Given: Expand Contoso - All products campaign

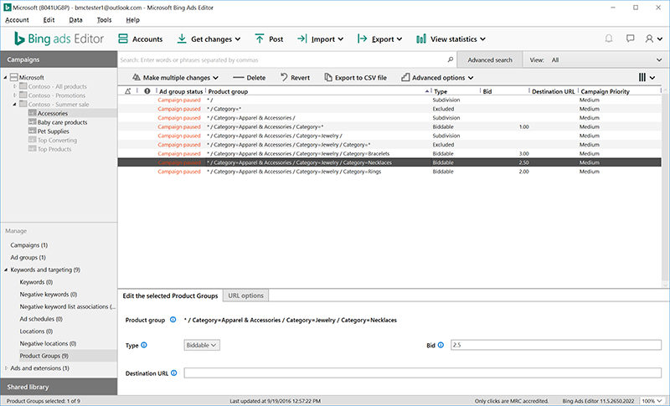Looking at the screenshot, I should pos(15,86).
